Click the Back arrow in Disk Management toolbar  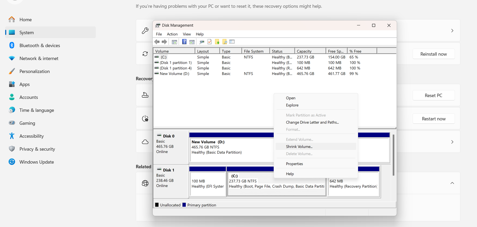pos(157,42)
